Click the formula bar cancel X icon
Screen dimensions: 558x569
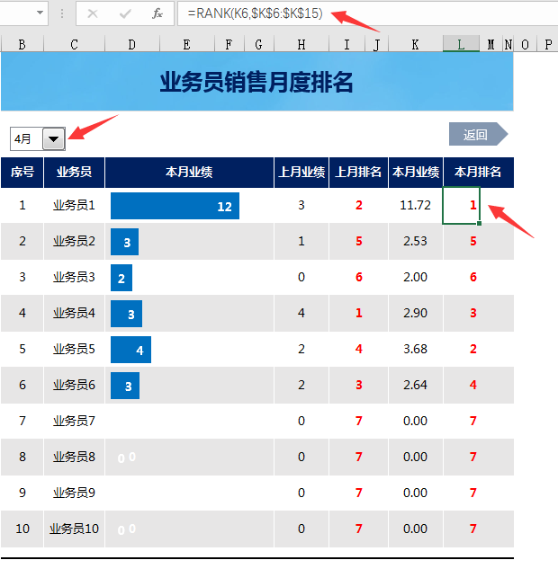93,13
